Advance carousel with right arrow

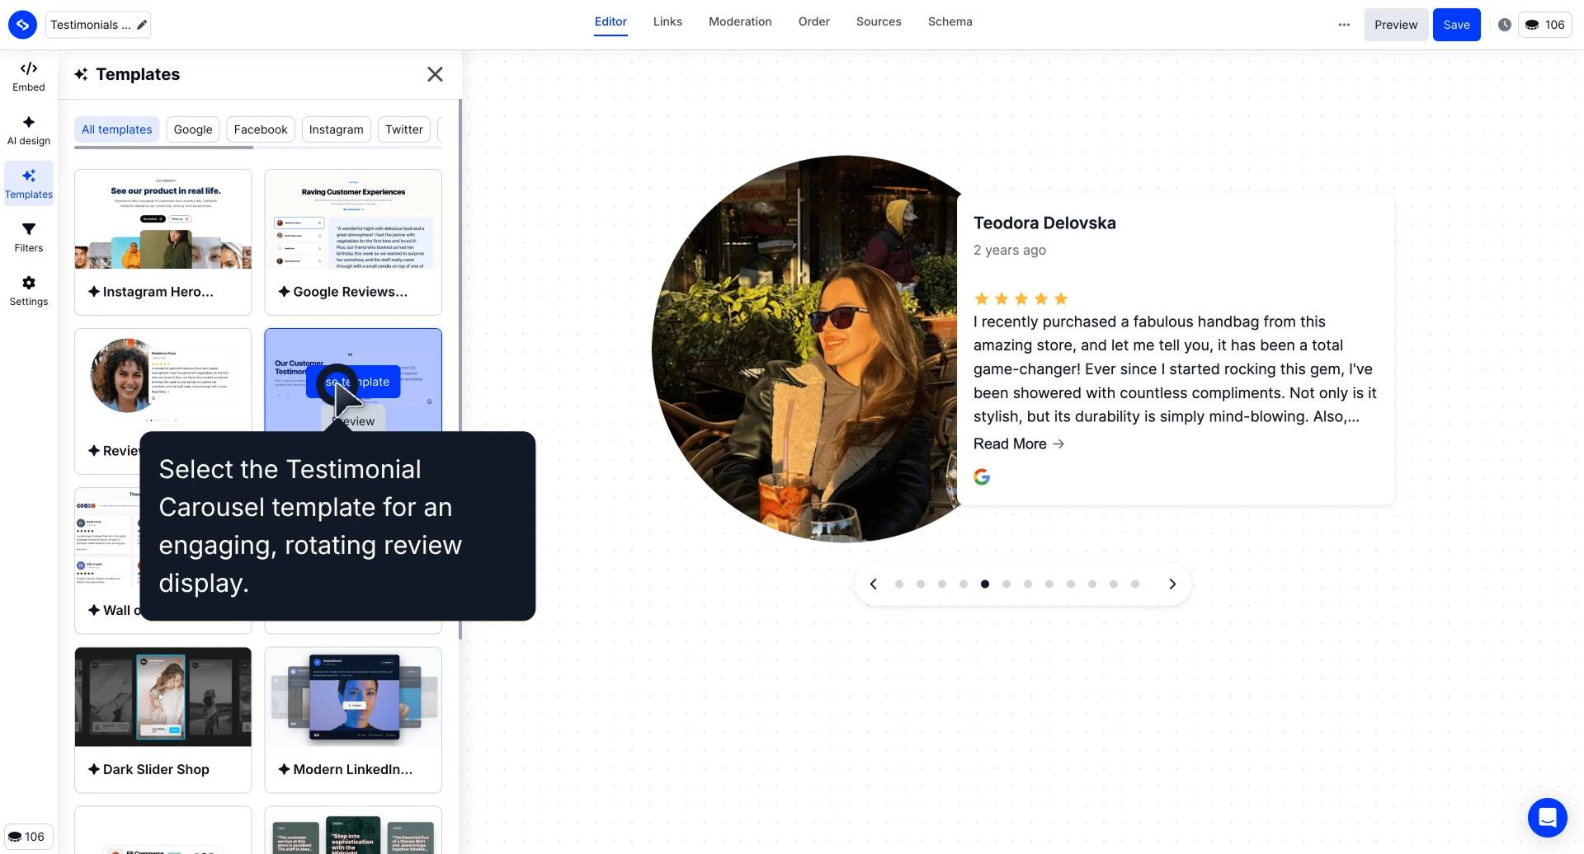tap(1172, 584)
